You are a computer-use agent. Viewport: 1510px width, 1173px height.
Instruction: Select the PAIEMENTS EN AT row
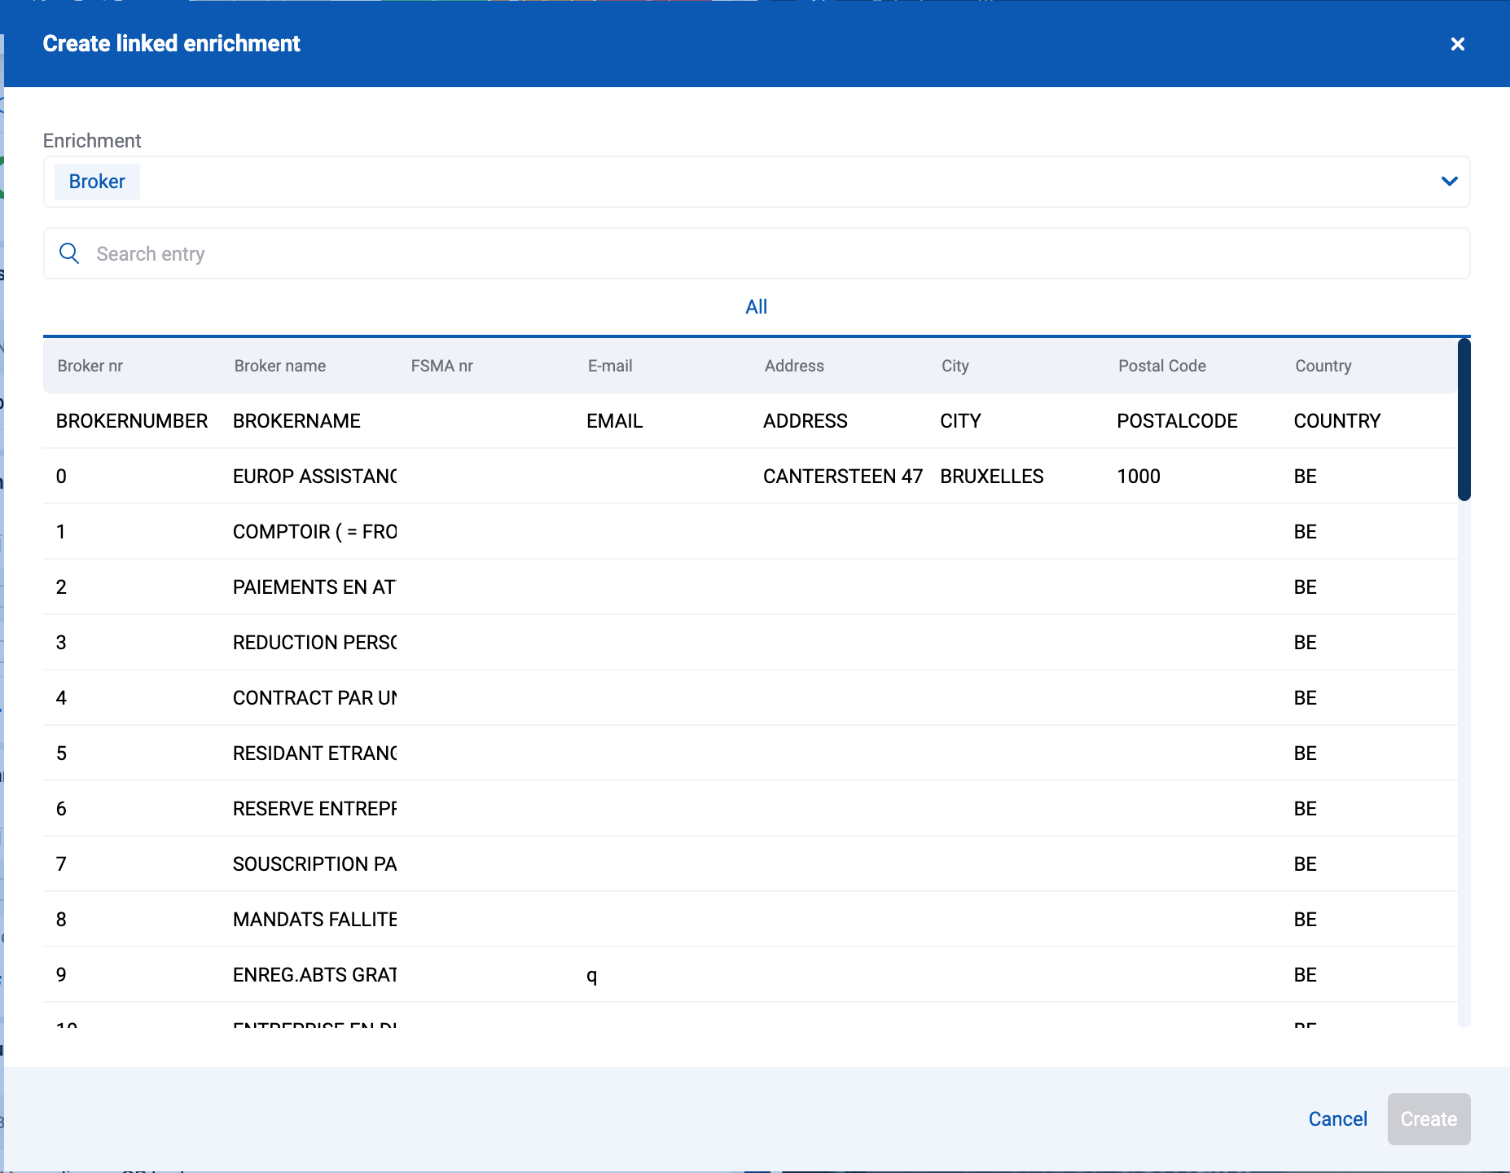click(750, 587)
